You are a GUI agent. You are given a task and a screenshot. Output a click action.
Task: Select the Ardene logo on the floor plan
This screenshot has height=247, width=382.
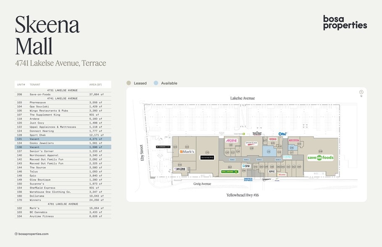(231, 141)
